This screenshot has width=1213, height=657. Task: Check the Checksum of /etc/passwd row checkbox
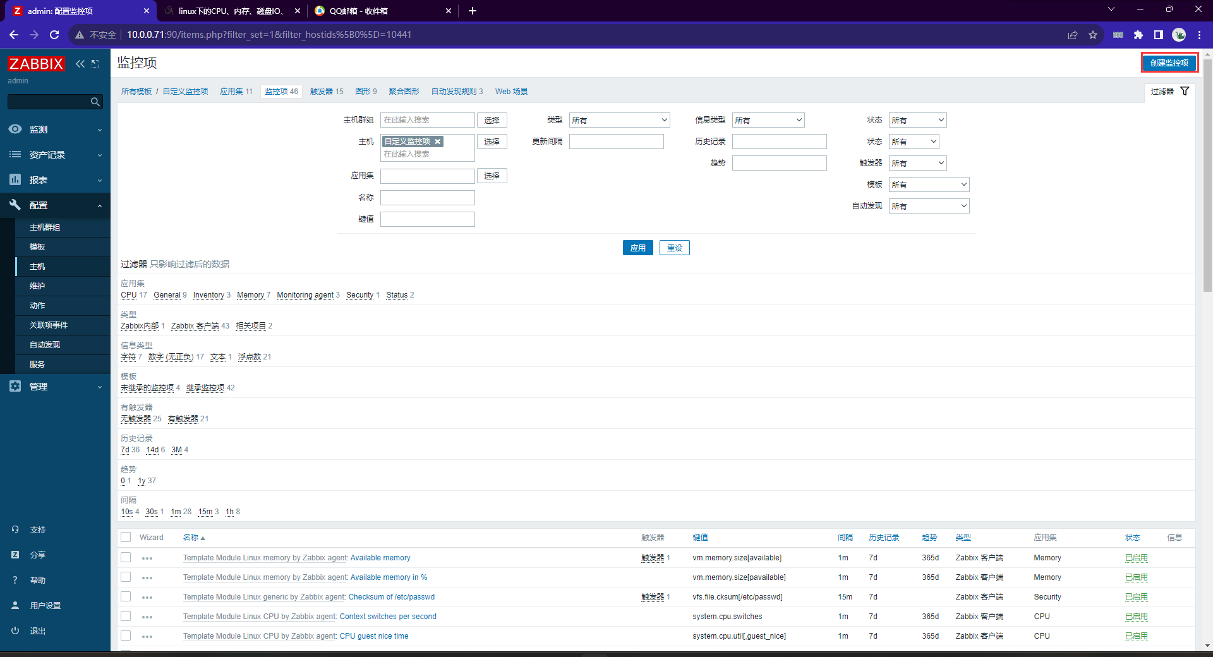[x=126, y=597]
